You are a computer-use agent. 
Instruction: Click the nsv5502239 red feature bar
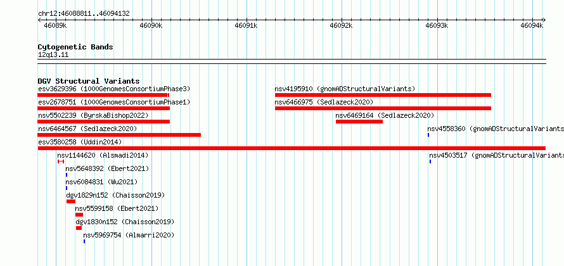103,122
